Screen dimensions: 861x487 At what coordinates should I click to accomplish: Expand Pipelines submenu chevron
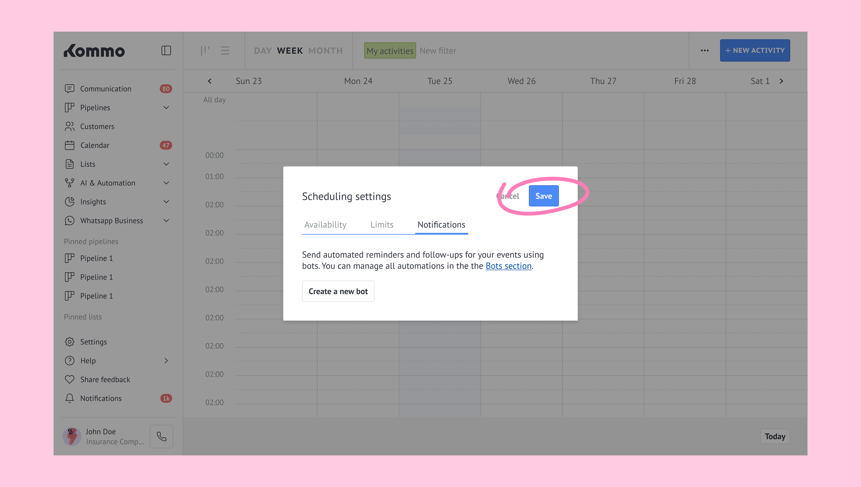(x=166, y=108)
